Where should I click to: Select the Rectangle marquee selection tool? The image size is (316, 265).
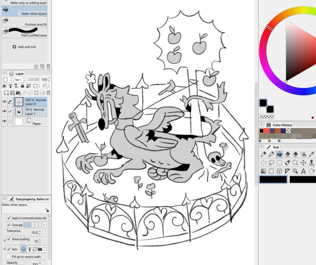(279, 163)
